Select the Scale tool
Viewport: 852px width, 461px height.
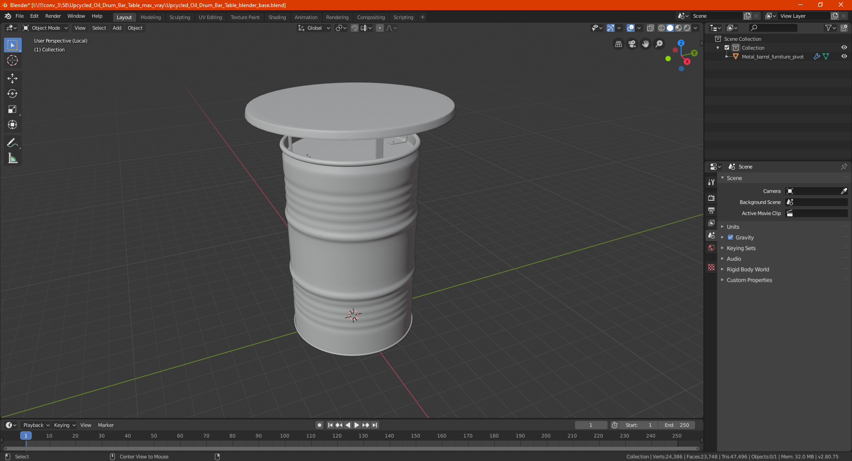click(12, 109)
